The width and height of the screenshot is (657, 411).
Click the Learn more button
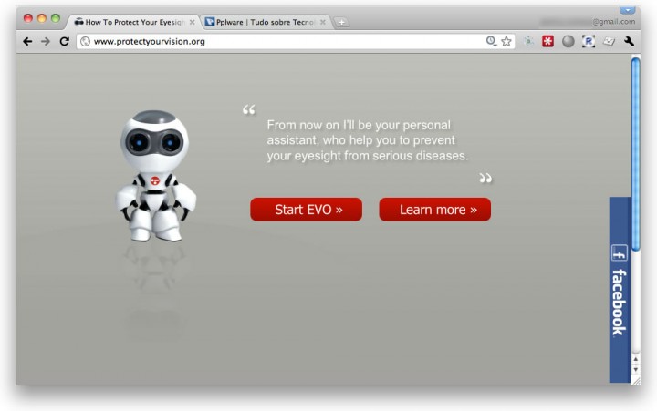(x=435, y=210)
